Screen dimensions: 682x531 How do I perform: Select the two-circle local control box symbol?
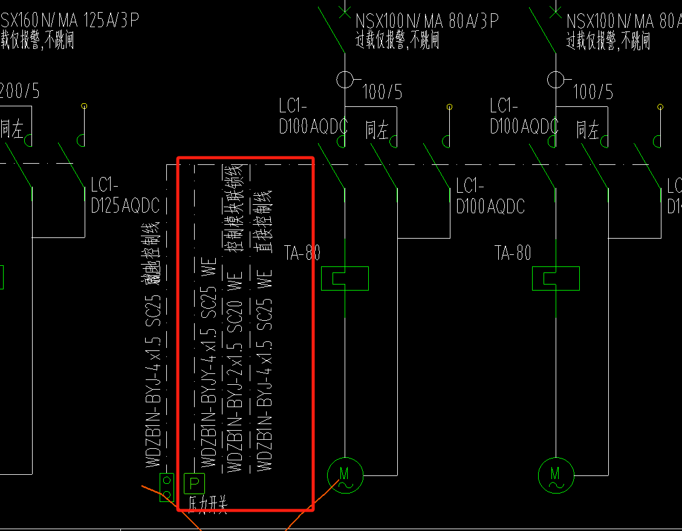[167, 488]
